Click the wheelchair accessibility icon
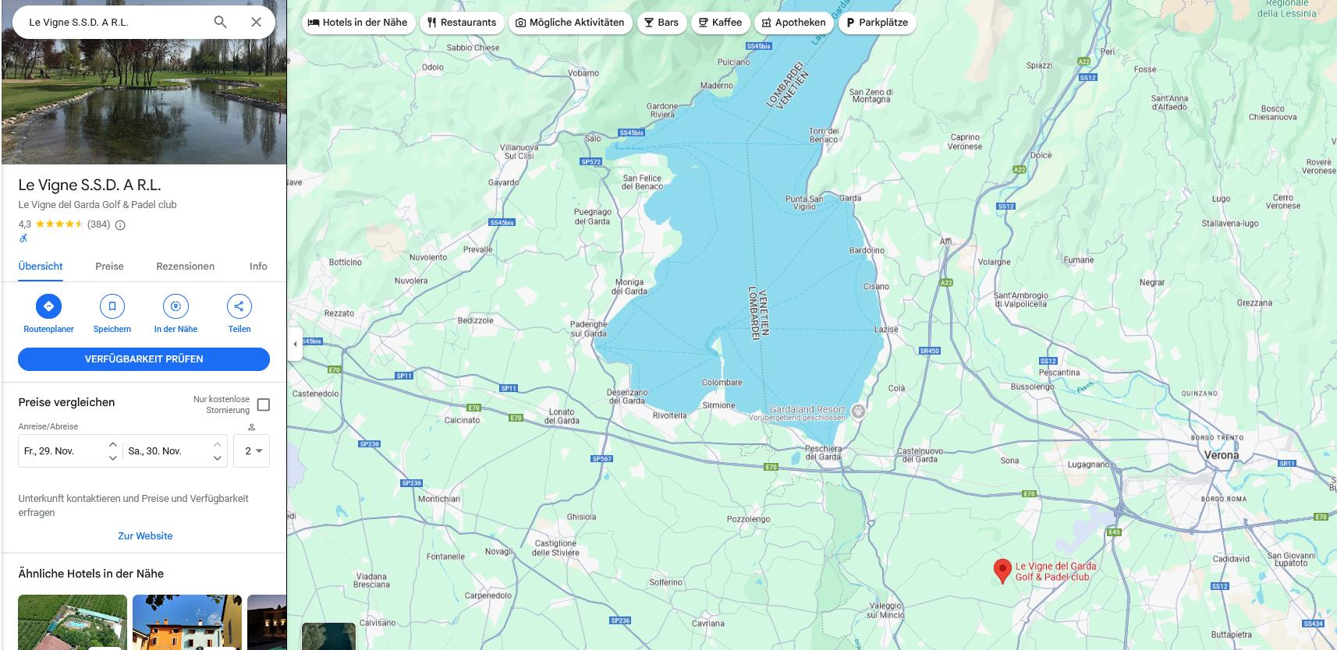 click(23, 238)
